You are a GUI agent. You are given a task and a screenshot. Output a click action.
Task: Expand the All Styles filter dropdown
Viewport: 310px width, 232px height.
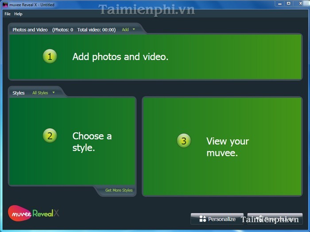pyautogui.click(x=43, y=93)
